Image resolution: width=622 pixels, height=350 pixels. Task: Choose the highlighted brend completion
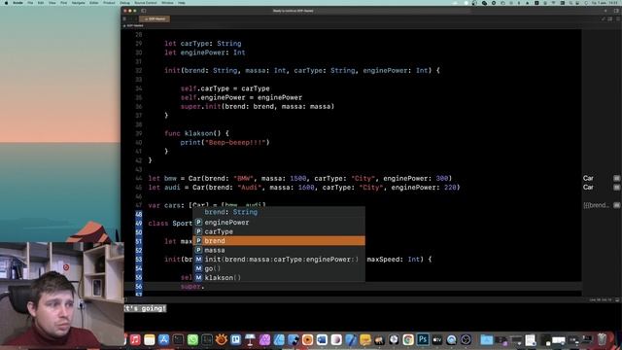pyautogui.click(x=279, y=241)
